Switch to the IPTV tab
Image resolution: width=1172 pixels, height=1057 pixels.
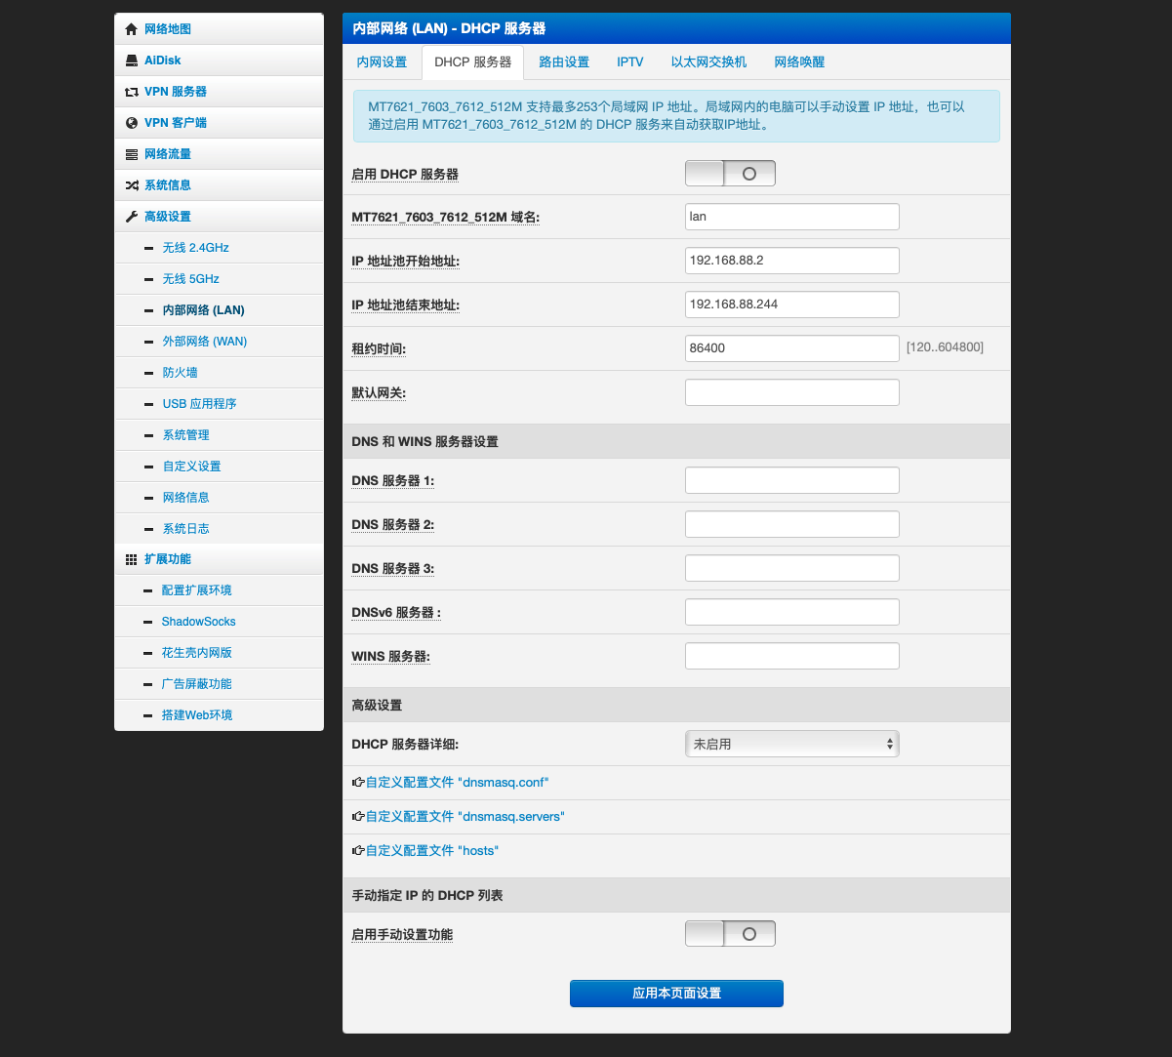pyautogui.click(x=629, y=62)
